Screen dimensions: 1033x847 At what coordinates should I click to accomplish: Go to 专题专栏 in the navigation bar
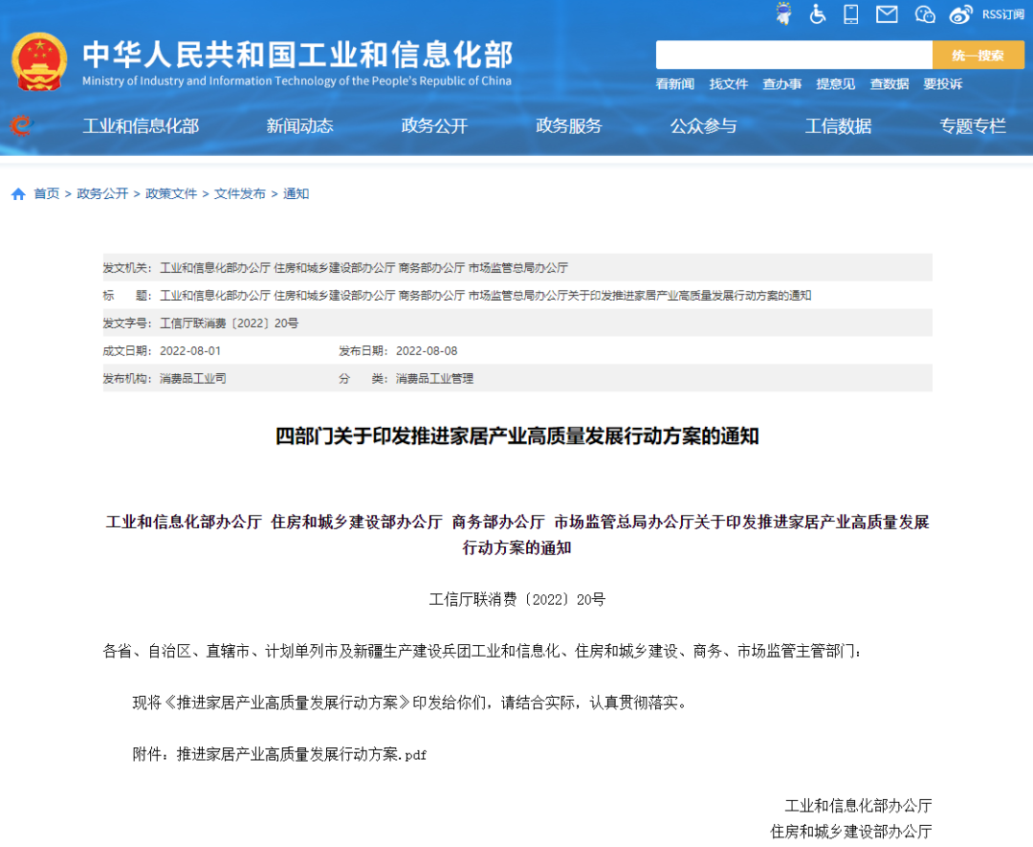(972, 126)
